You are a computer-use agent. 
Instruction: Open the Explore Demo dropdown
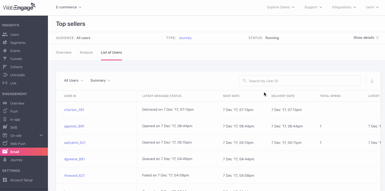pos(281,7)
